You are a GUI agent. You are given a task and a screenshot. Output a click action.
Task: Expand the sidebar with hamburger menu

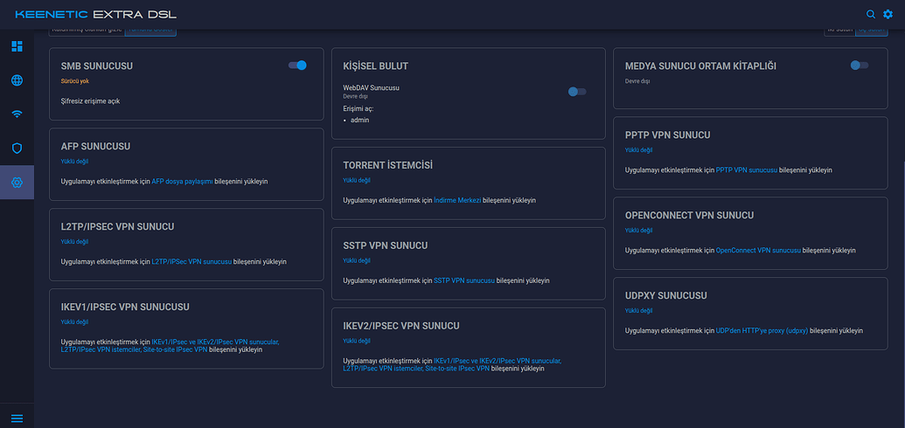17,418
